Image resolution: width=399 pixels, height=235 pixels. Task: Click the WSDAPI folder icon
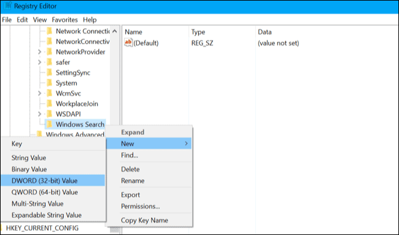pyautogui.click(x=49, y=114)
